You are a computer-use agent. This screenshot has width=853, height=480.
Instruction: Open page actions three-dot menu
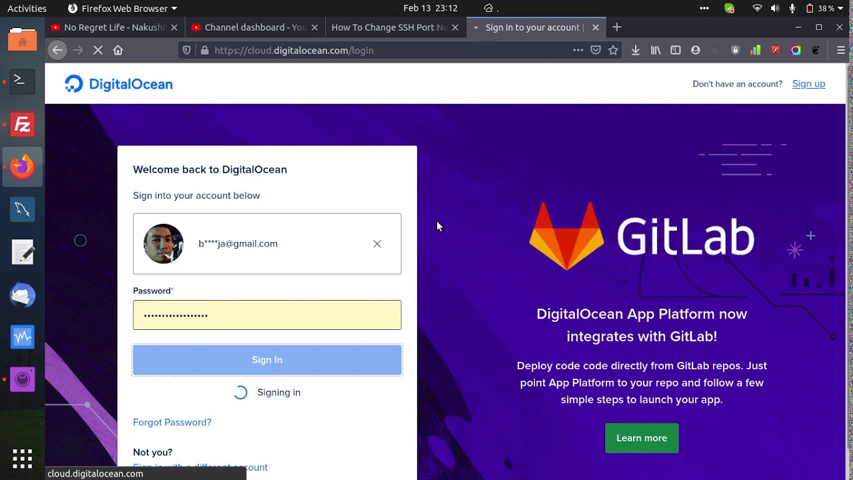tap(578, 50)
